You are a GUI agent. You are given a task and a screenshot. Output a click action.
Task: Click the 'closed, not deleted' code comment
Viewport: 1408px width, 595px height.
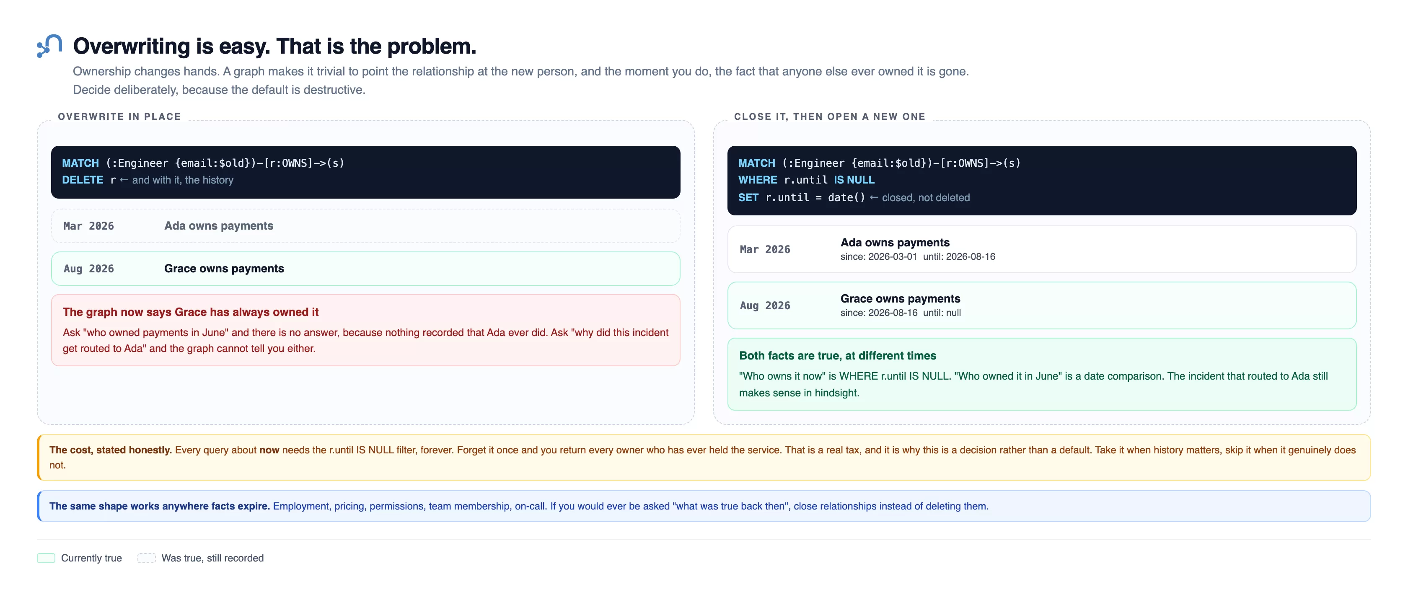pos(925,197)
